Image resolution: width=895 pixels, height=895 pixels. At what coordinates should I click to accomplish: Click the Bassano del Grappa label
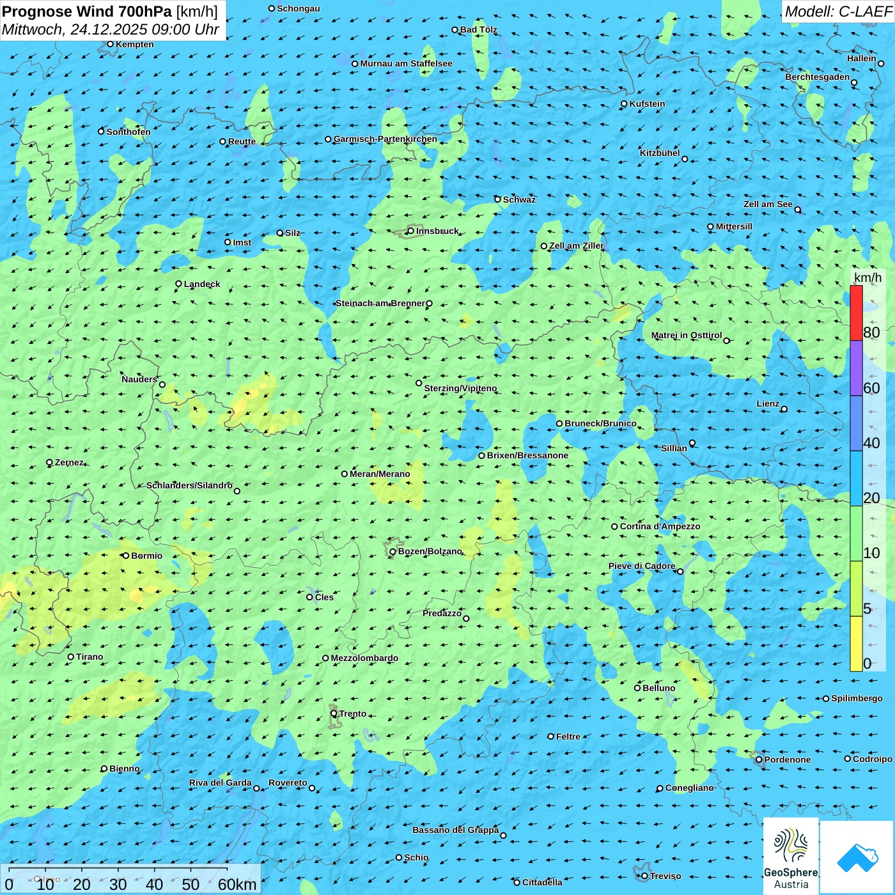coord(455,830)
